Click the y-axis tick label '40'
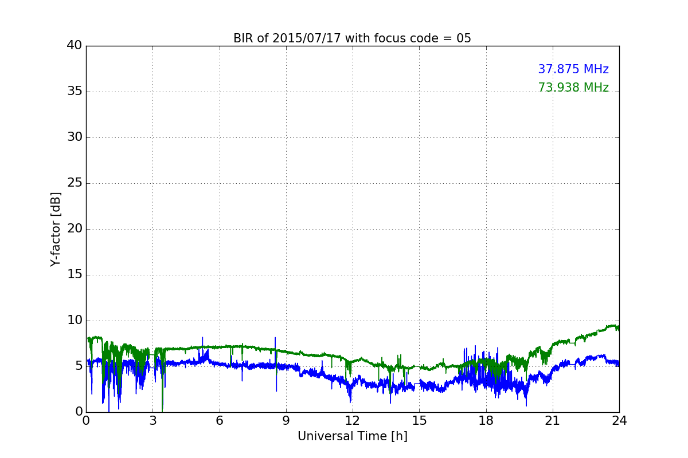Image resolution: width=688 pixels, height=458 pixels. (x=75, y=45)
